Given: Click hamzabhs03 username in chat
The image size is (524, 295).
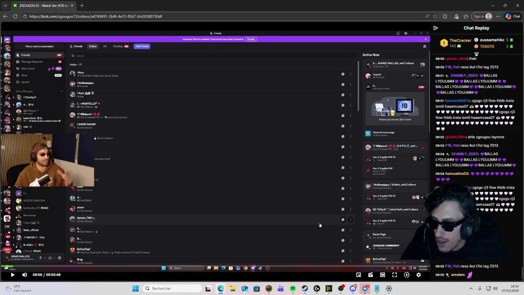Looking at the screenshot, I should 457,174.
